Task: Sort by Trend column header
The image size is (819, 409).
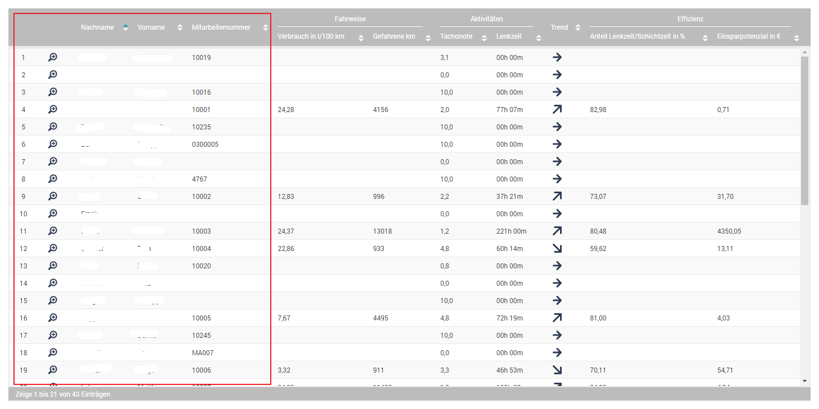Action: click(x=559, y=27)
